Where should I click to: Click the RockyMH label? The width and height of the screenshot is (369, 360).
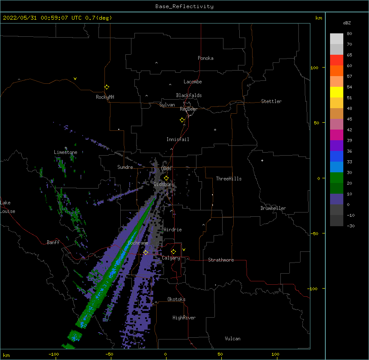click(105, 97)
